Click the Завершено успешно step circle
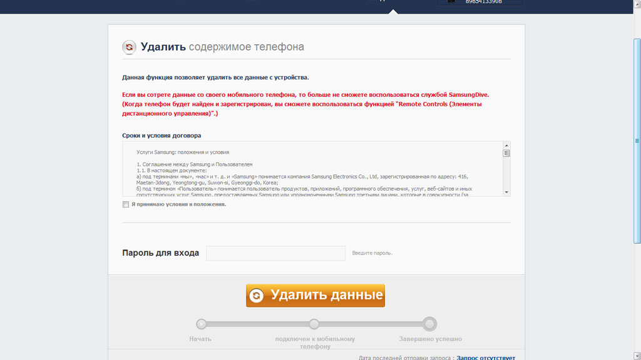This screenshot has height=360, width=641. 429,324
